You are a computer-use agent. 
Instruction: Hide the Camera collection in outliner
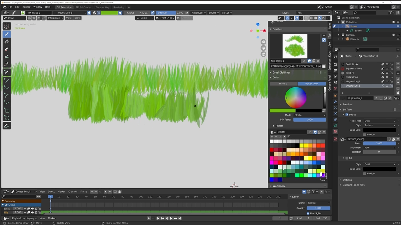point(398,35)
